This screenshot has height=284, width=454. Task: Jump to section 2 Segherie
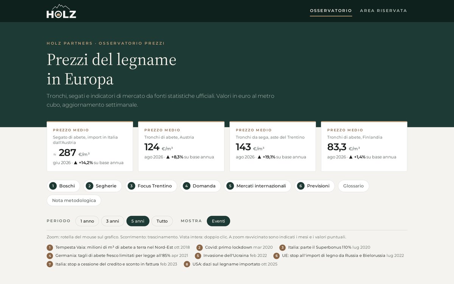coord(103,186)
